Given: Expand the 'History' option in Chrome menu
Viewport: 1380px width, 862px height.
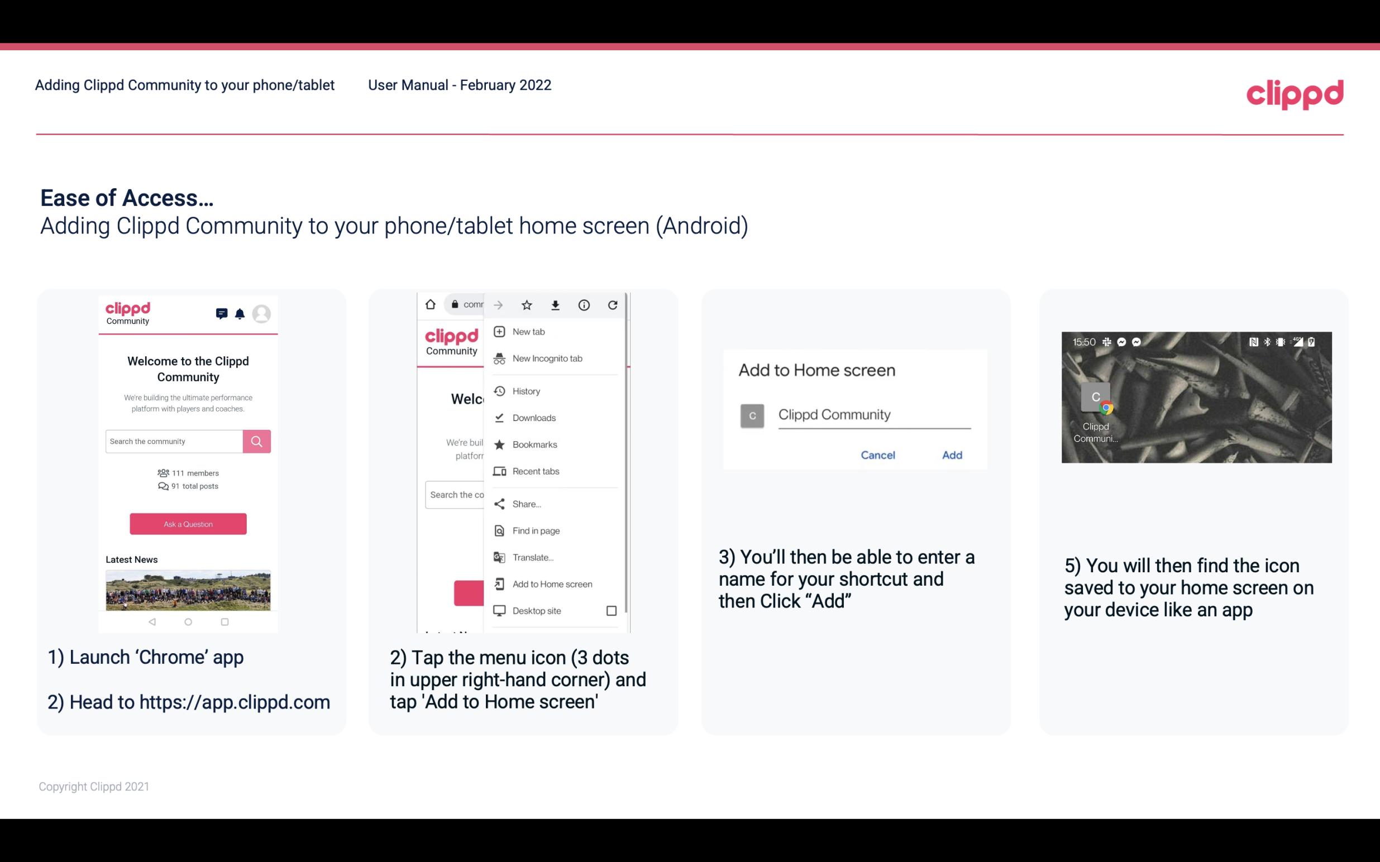Looking at the screenshot, I should pos(526,390).
